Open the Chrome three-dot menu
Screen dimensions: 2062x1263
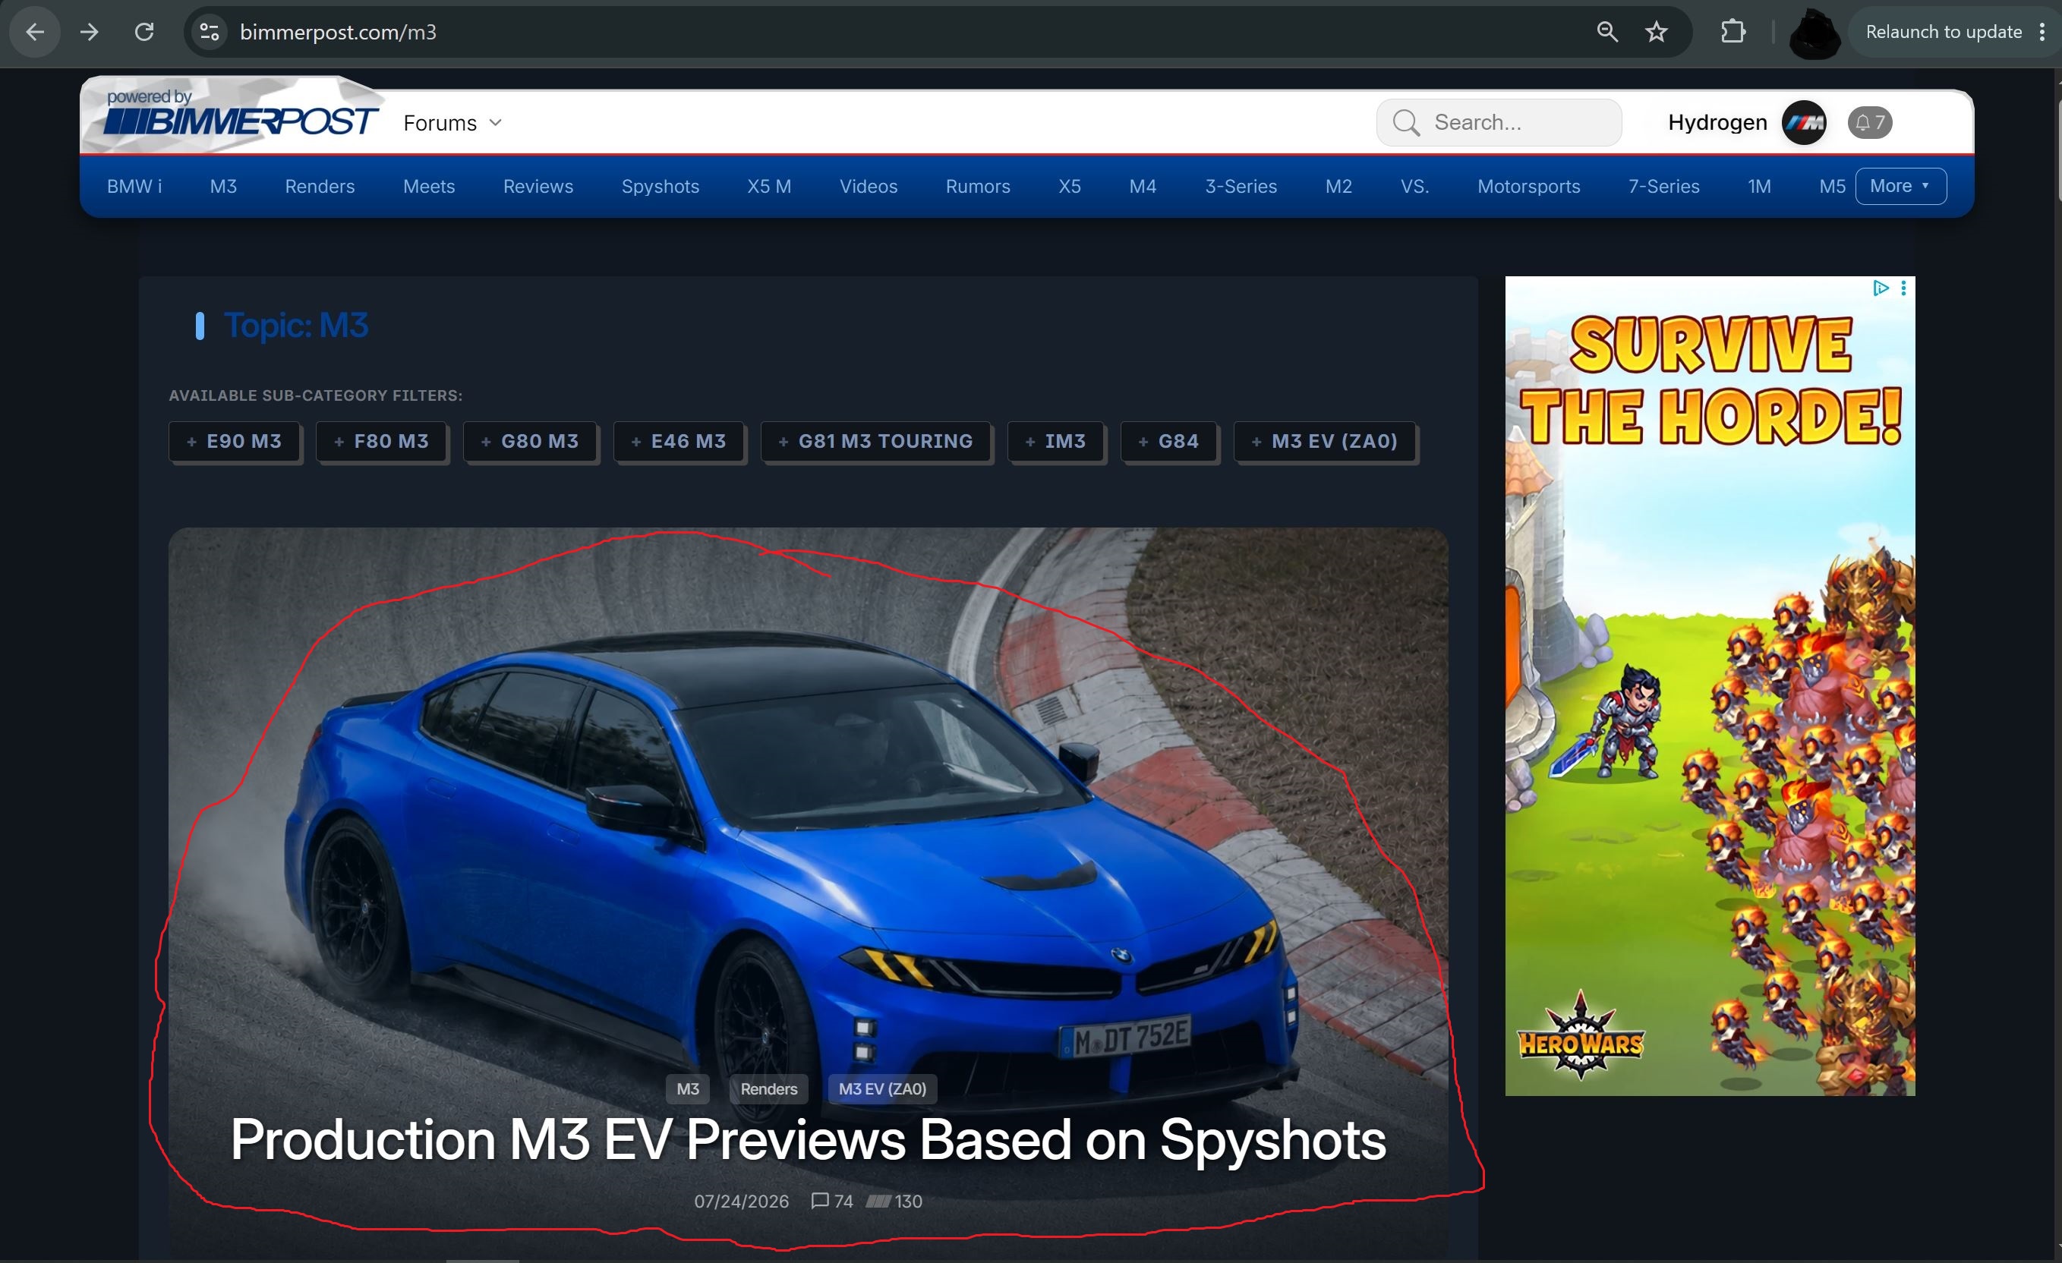(x=2042, y=32)
